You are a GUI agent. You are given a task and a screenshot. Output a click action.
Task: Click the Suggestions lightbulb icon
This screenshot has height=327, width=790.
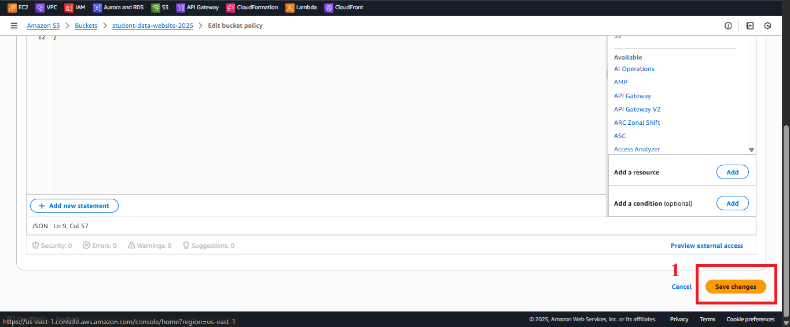click(x=186, y=246)
